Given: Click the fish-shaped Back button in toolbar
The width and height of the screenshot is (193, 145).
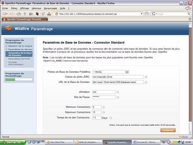Looking at the screenshot, I should 5,14.
